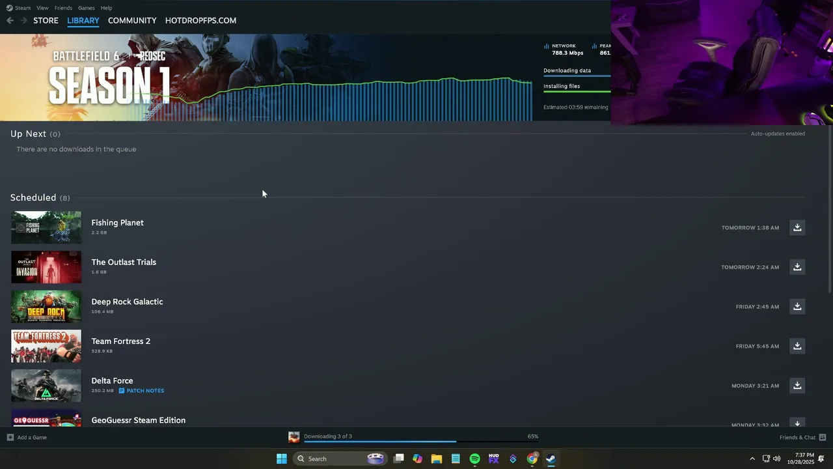Screen dimensions: 833x469
Task: Select Fishing Planet title text
Action: pyautogui.click(x=117, y=223)
